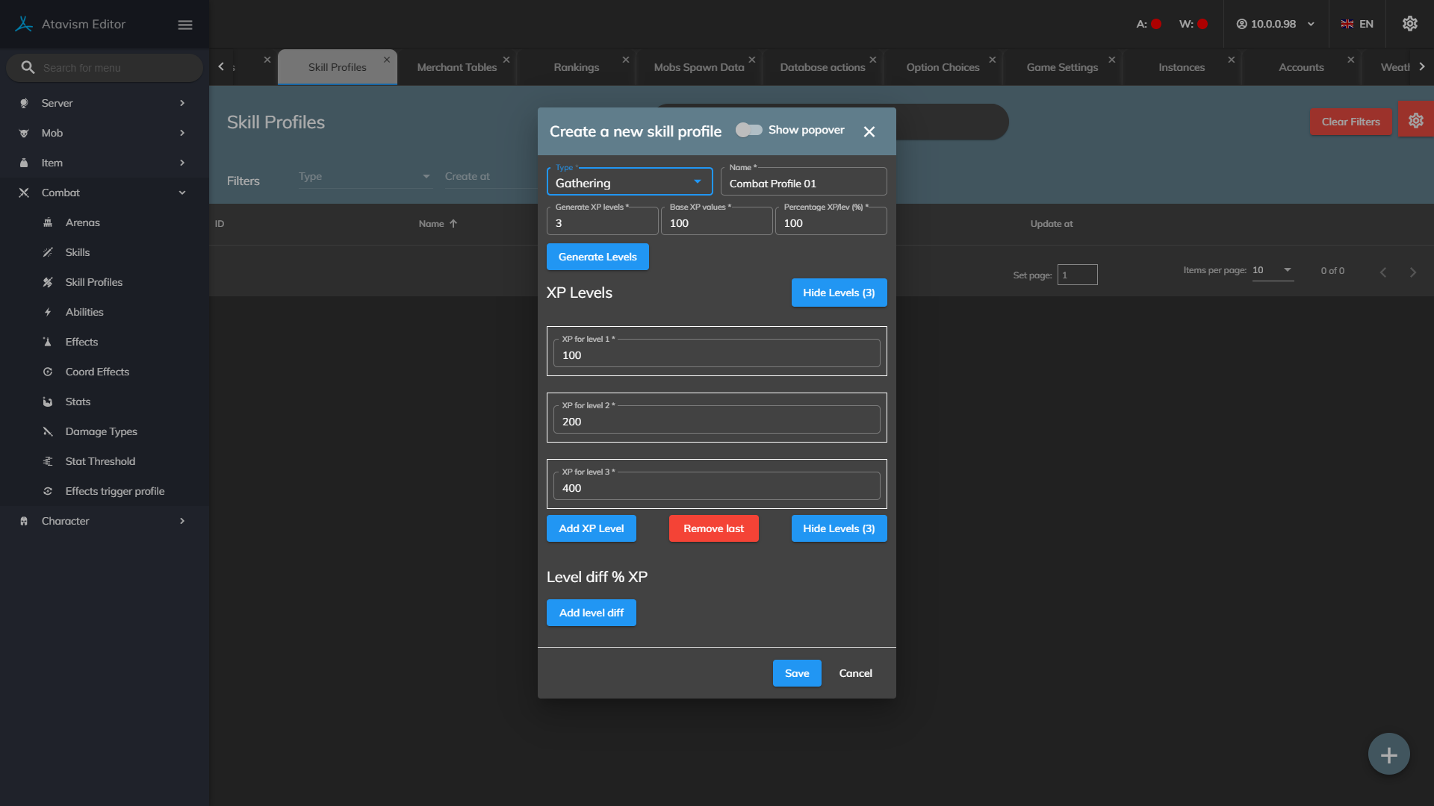Click the red table settings gear
Image resolution: width=1434 pixels, height=806 pixels.
click(1415, 121)
